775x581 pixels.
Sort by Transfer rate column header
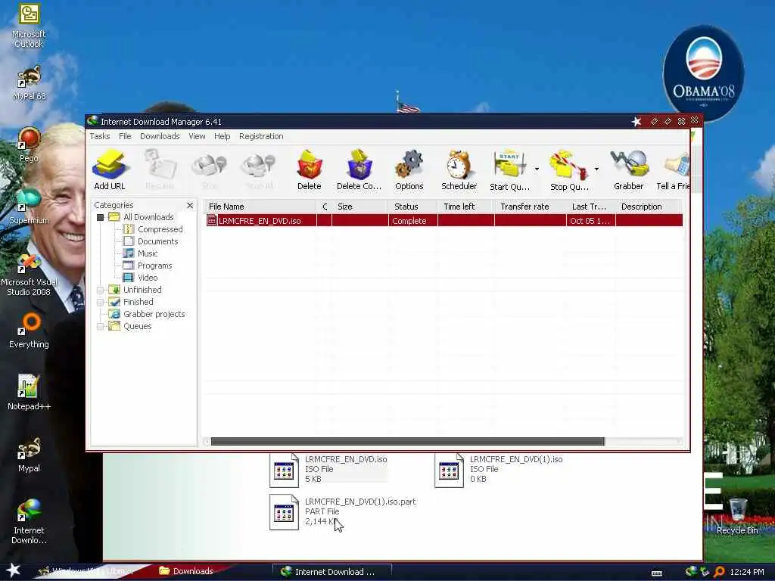coord(531,207)
